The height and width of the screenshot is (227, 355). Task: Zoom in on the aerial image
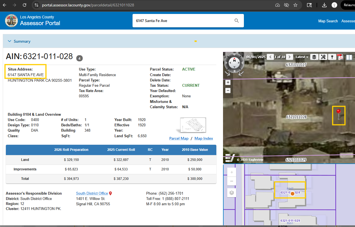pyautogui.click(x=228, y=83)
